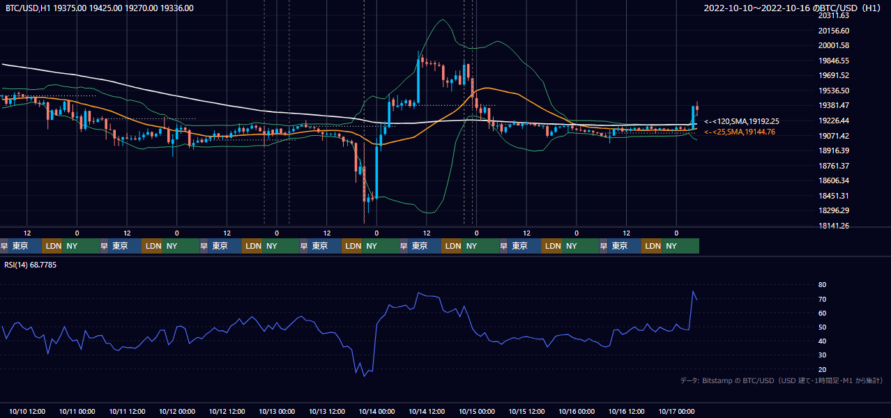The image size is (891, 418).
Task: Click the leftmost 東京 session block
Action: click(x=25, y=246)
